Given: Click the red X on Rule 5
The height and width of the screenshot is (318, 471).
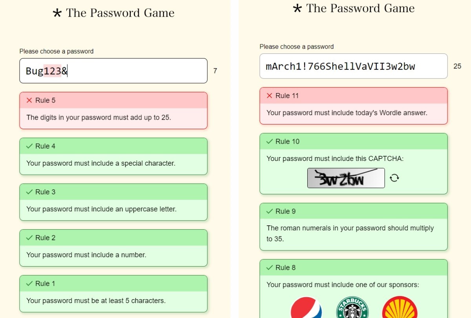Looking at the screenshot, I should (x=29, y=101).
